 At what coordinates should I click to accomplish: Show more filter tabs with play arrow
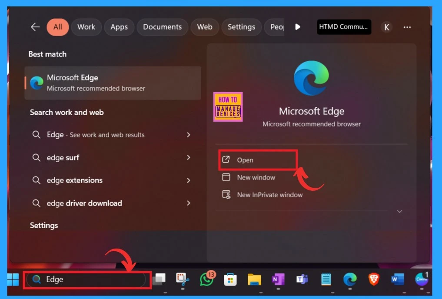(x=297, y=27)
